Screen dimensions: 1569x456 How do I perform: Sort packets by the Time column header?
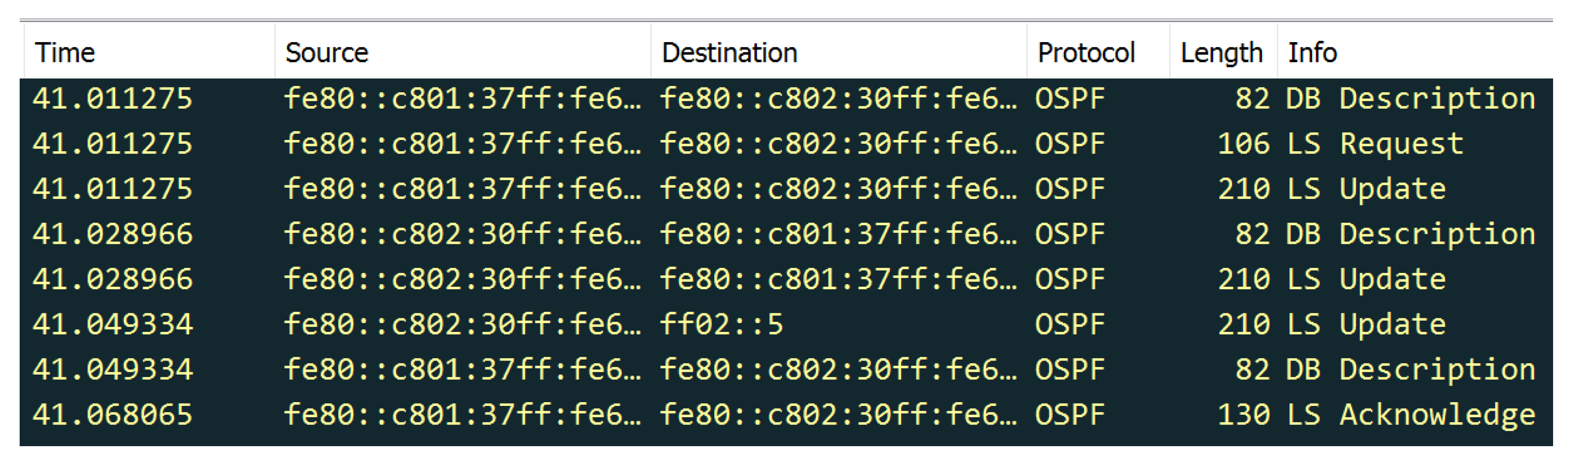tap(65, 53)
